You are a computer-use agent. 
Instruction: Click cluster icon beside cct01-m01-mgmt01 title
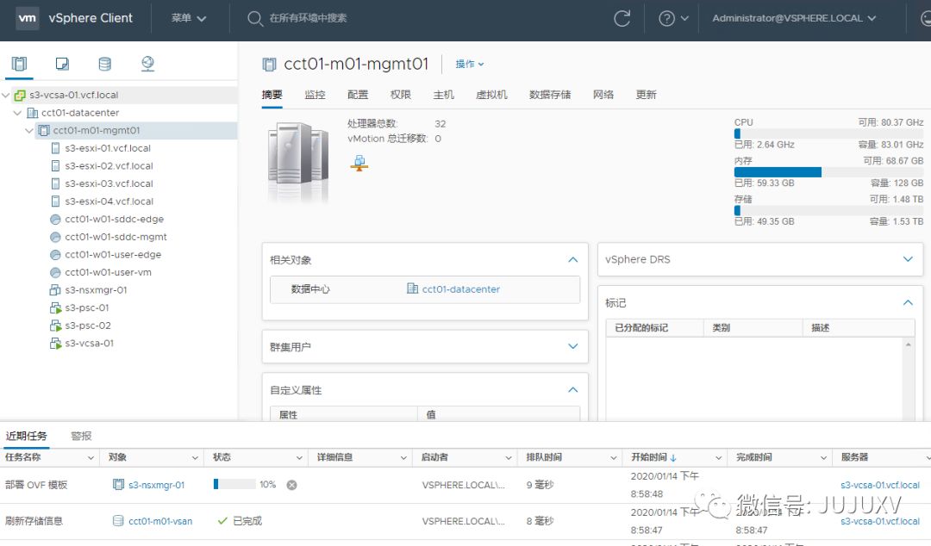(x=270, y=64)
